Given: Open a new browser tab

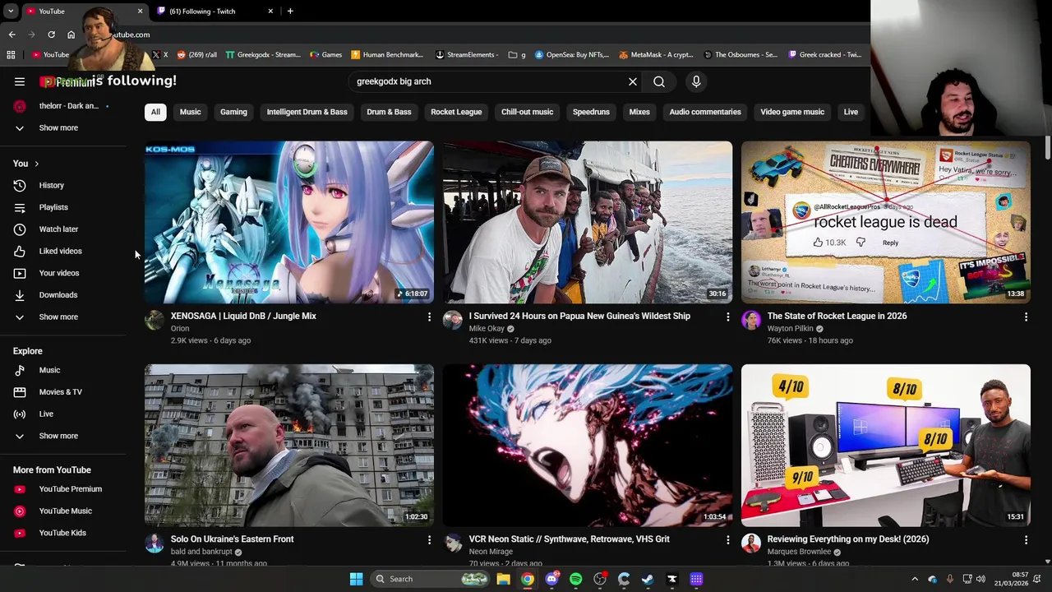Looking at the screenshot, I should click(290, 12).
